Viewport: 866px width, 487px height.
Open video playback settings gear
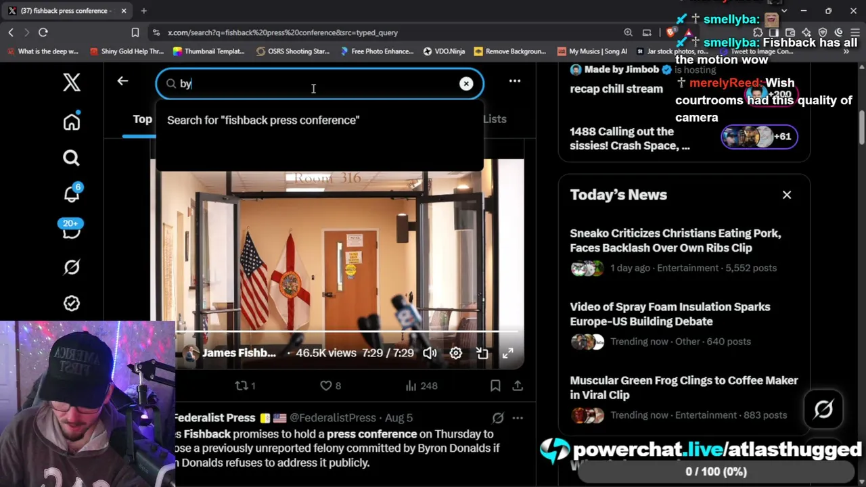coord(456,353)
